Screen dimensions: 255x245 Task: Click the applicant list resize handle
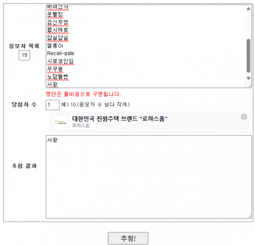pyautogui.click(x=250, y=86)
